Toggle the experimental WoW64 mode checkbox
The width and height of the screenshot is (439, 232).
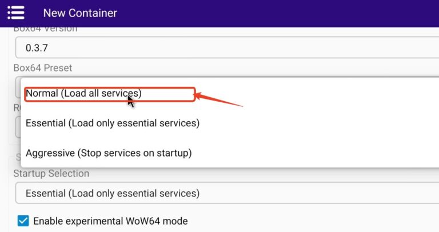click(x=23, y=221)
